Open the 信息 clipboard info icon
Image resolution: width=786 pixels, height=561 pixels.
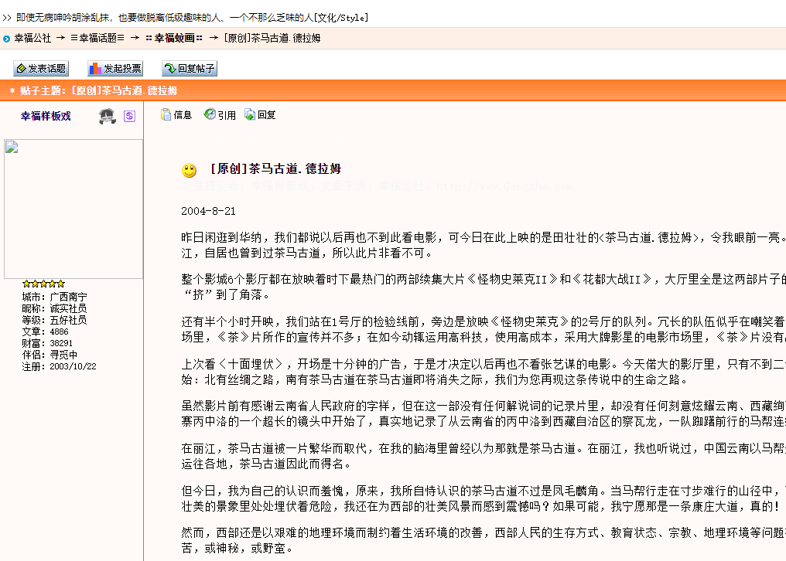pos(166,114)
